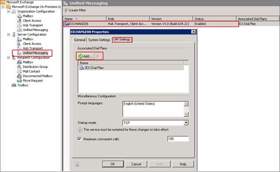Collapse the Recipient Configuration tree node
Screen dimensions: 280x172
[8, 58]
